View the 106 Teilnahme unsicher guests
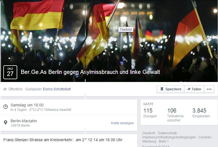Viewport: 218px width, 147px height. (x=175, y=115)
